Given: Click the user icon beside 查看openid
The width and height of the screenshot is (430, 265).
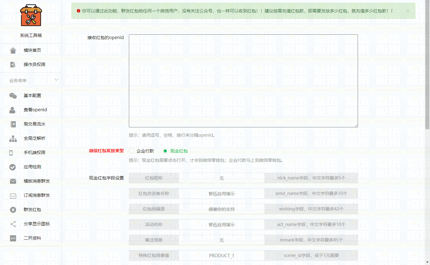Looking at the screenshot, I should (12, 110).
